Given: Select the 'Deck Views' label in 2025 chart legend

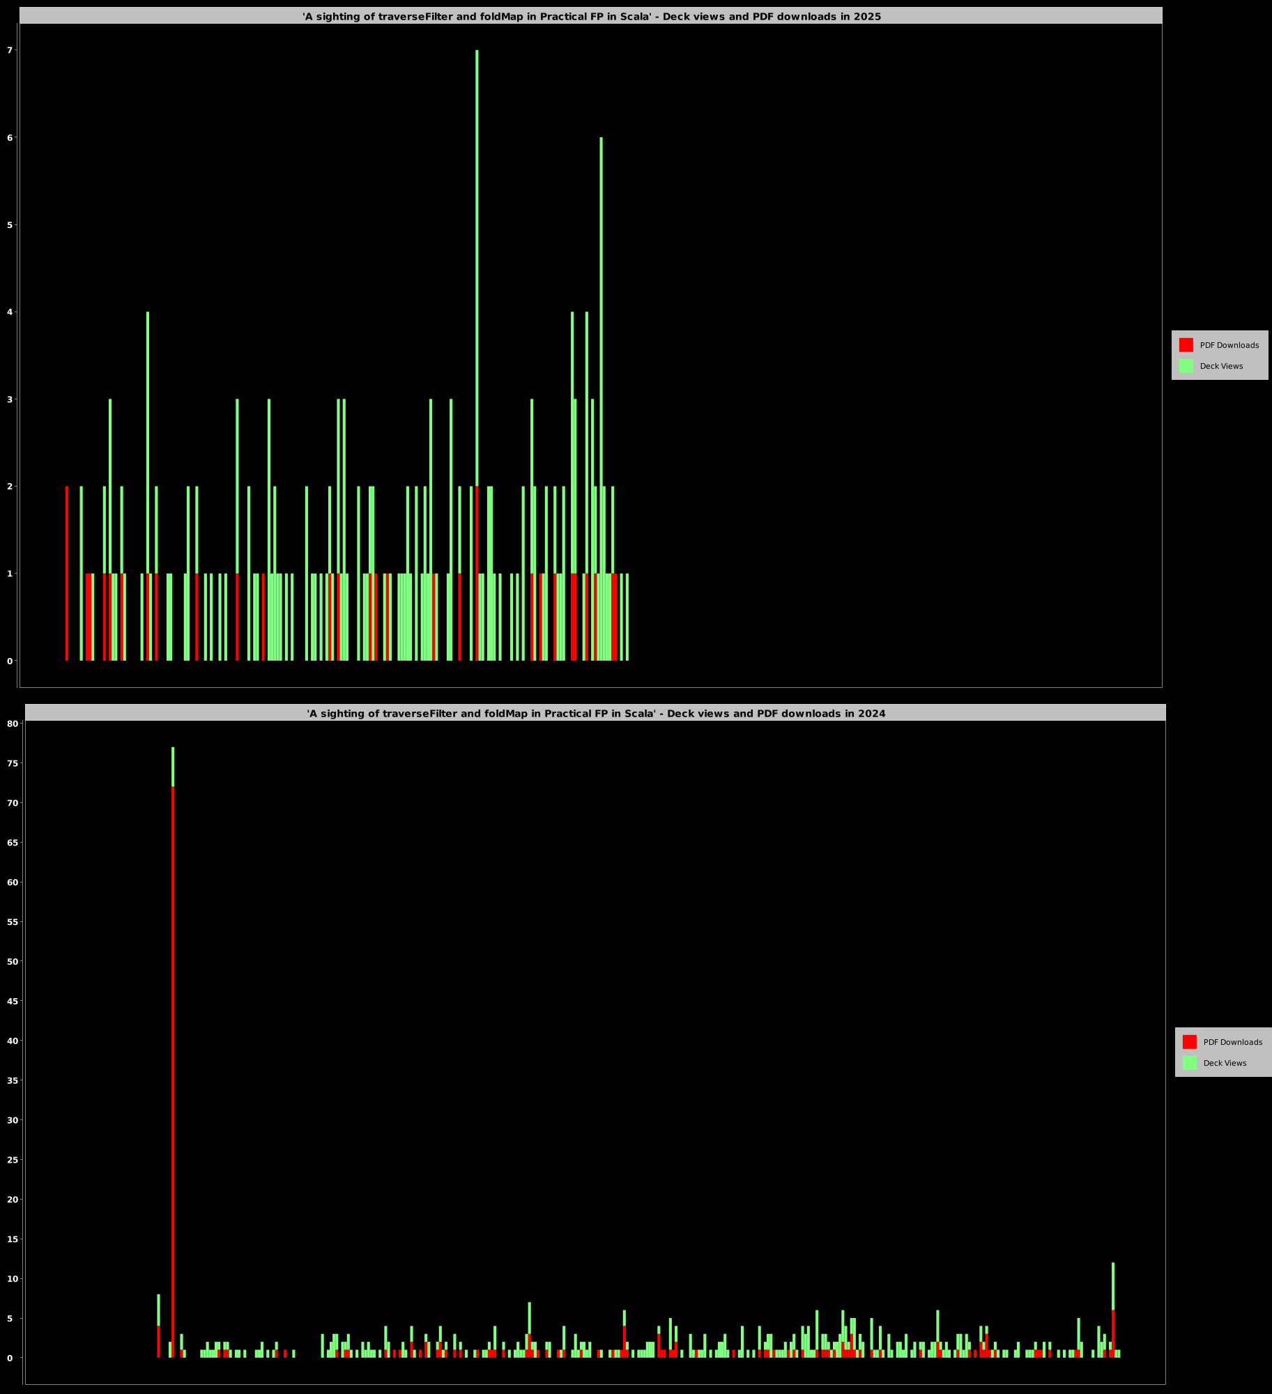Looking at the screenshot, I should pyautogui.click(x=1221, y=366).
